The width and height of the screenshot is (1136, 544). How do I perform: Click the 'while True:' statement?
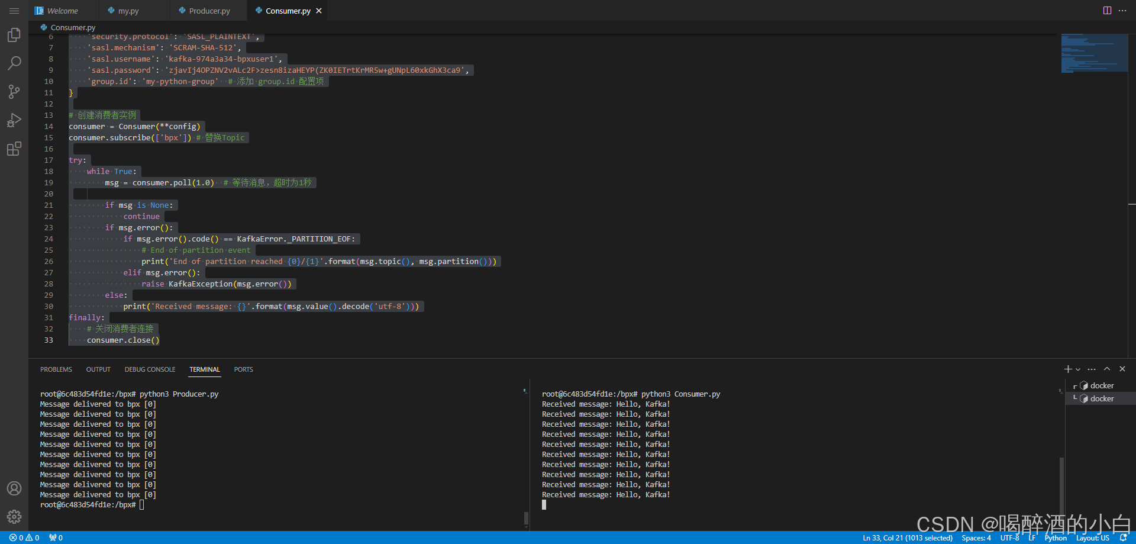pos(112,171)
